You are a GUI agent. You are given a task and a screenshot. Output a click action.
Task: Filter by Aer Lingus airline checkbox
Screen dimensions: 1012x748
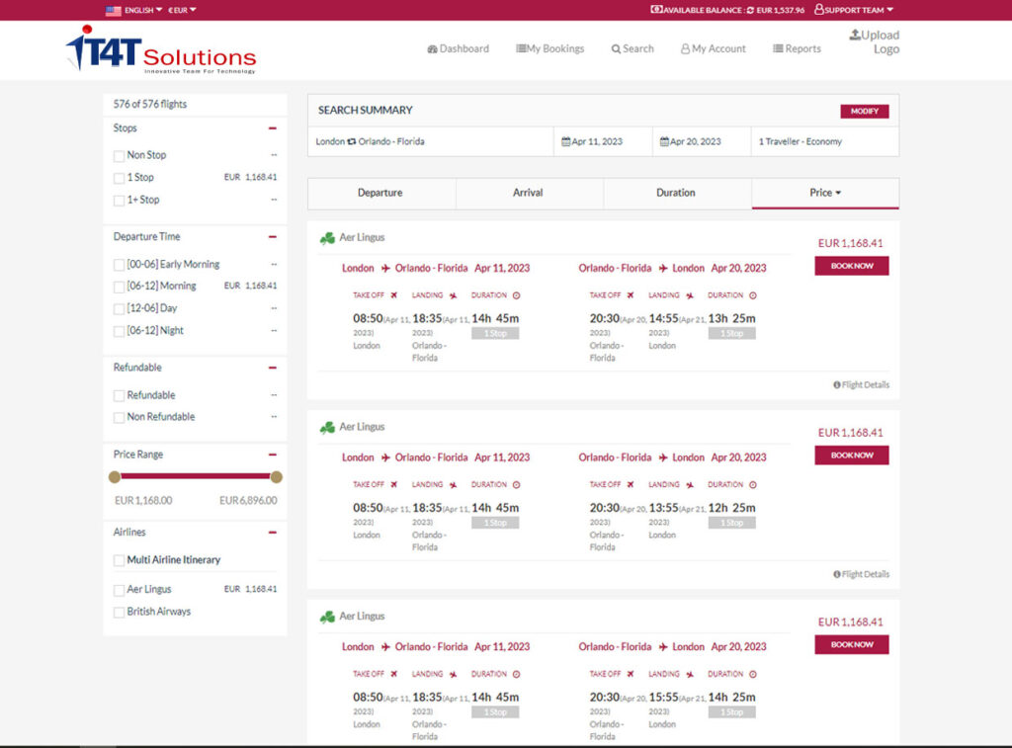click(119, 590)
